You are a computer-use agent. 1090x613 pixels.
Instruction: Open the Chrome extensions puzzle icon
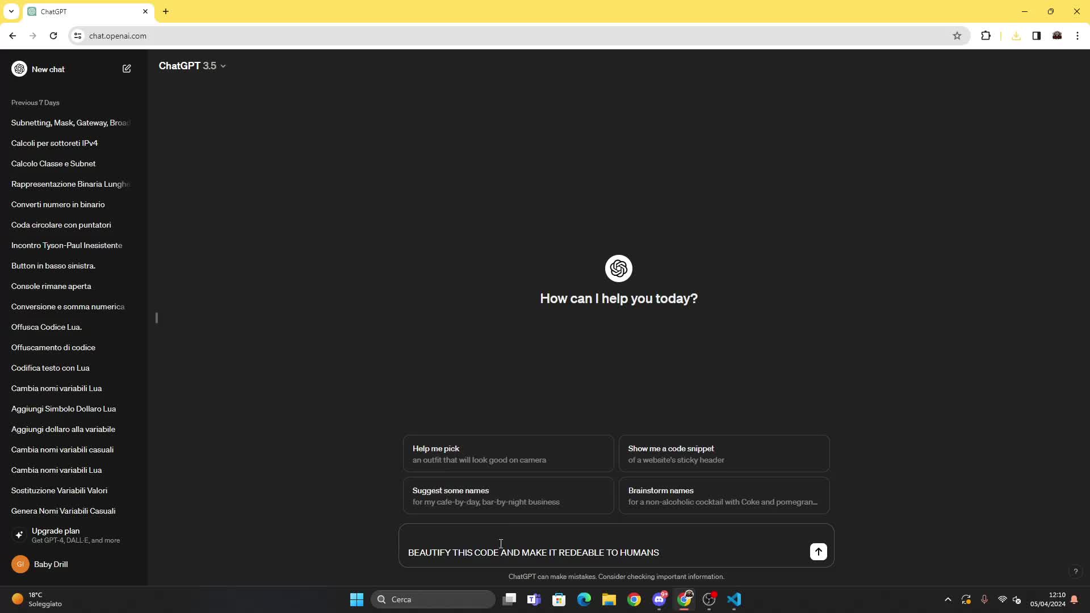coord(986,35)
